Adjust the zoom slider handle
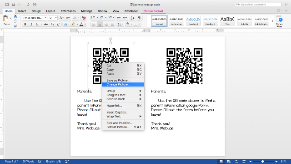Screen dimensions: 291x164 click(263, 162)
